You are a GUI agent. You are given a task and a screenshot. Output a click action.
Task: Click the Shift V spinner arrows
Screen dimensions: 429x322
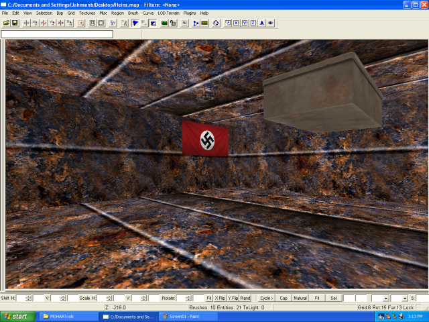62,298
